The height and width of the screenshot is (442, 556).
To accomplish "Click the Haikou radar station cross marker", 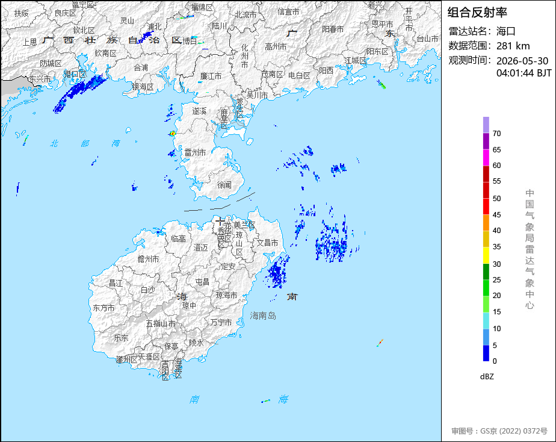I will 220,222.
